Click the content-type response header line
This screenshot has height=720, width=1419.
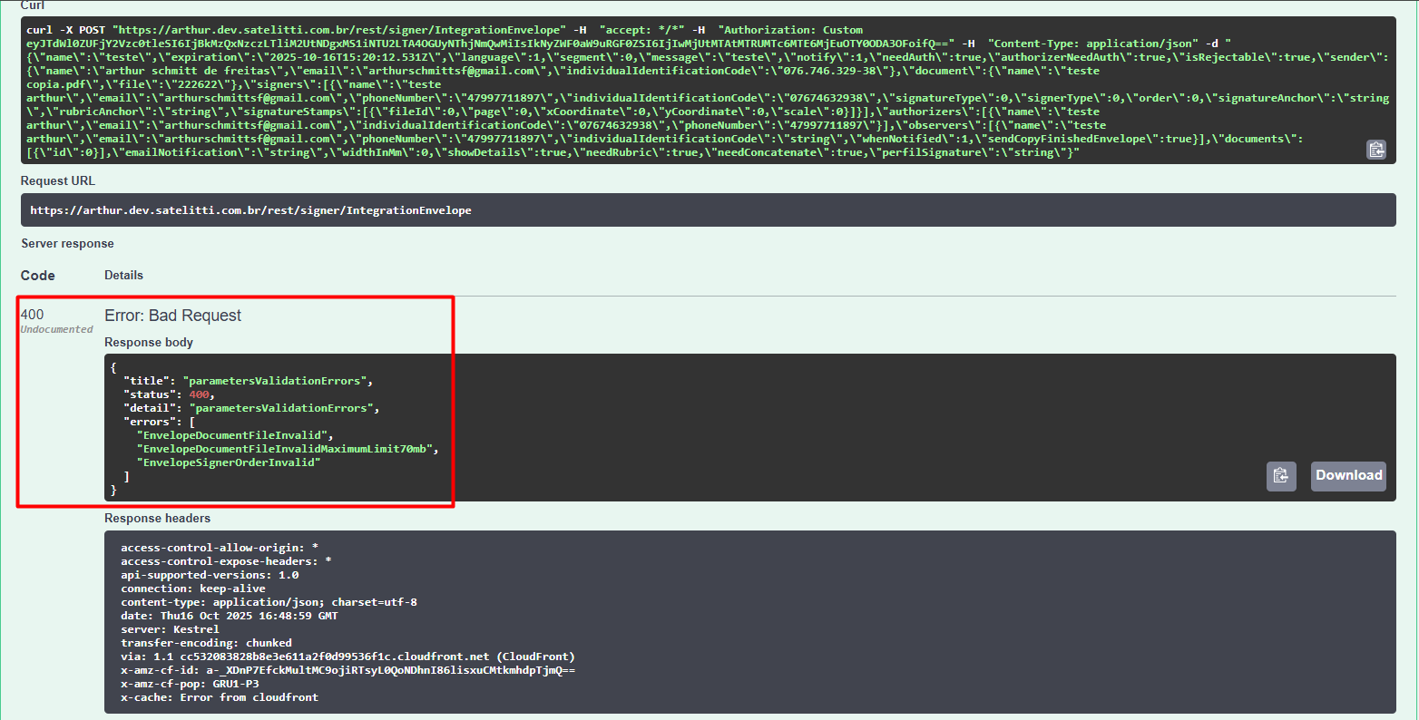[269, 602]
